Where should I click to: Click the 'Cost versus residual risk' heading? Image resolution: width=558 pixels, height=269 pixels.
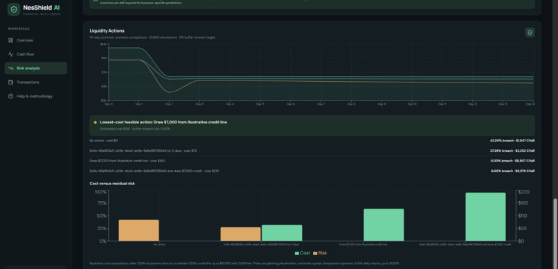click(x=112, y=184)
